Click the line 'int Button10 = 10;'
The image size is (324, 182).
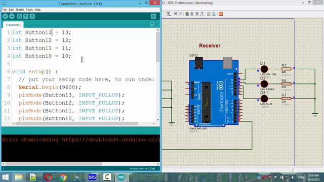(42, 56)
